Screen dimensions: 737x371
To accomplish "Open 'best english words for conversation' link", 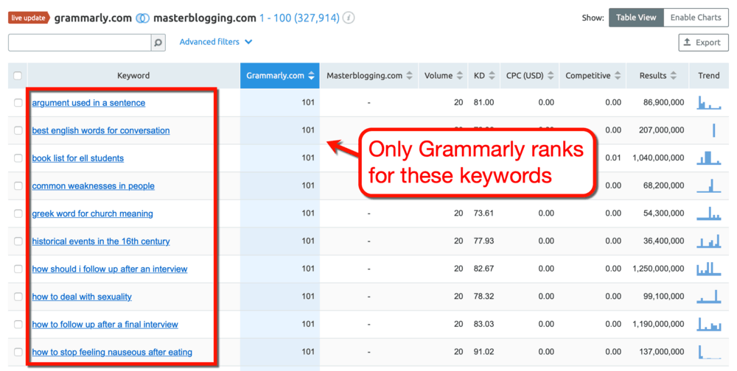I will click(100, 130).
